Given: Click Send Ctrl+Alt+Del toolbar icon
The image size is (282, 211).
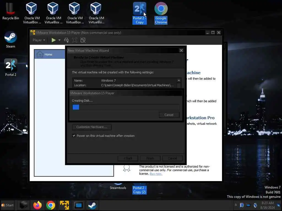Looking at the screenshot, I should 66,40.
